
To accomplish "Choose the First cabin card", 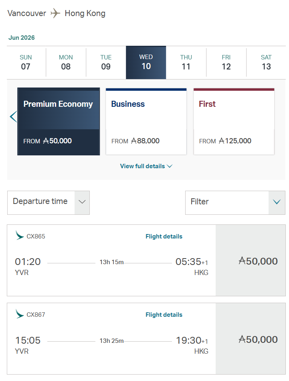I will pyautogui.click(x=234, y=121).
